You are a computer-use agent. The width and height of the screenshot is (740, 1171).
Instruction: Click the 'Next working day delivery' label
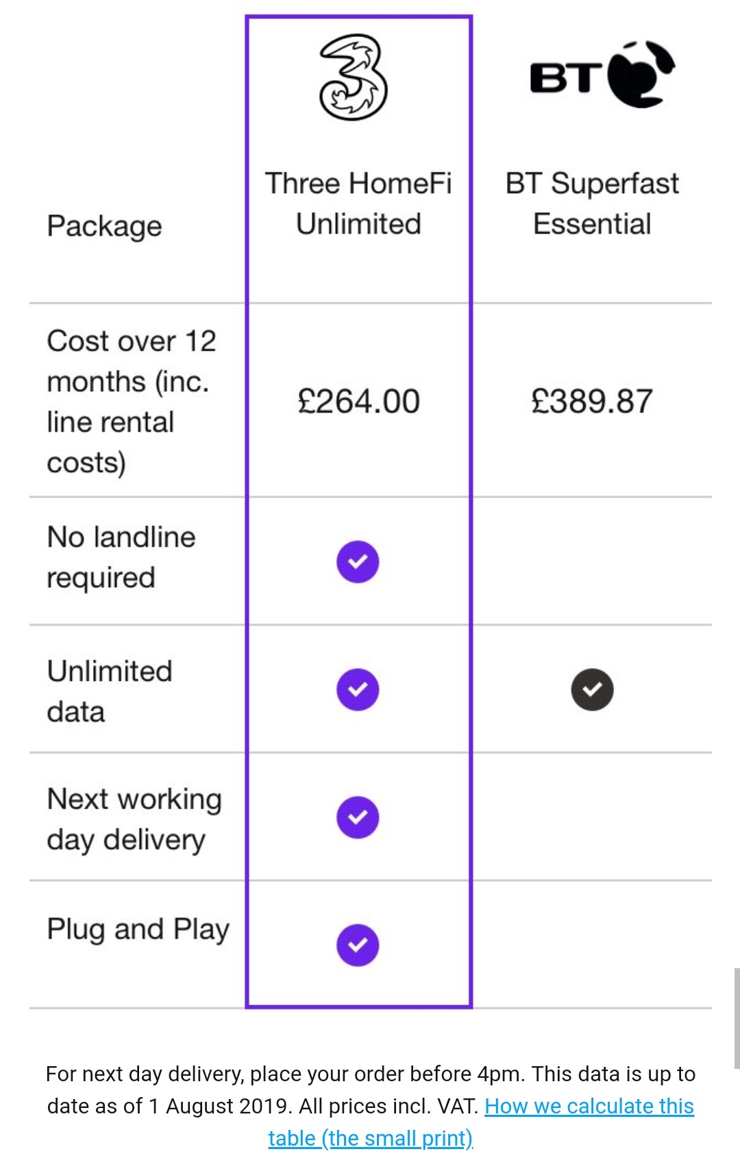[x=134, y=819]
